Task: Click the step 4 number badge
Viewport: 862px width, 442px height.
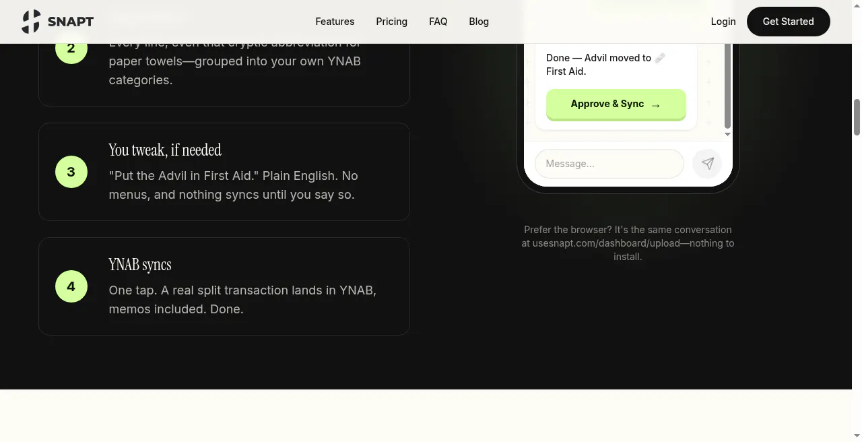Action: (x=71, y=286)
